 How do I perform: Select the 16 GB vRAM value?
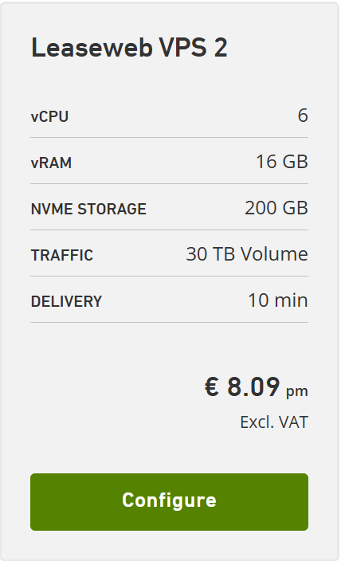[282, 162]
